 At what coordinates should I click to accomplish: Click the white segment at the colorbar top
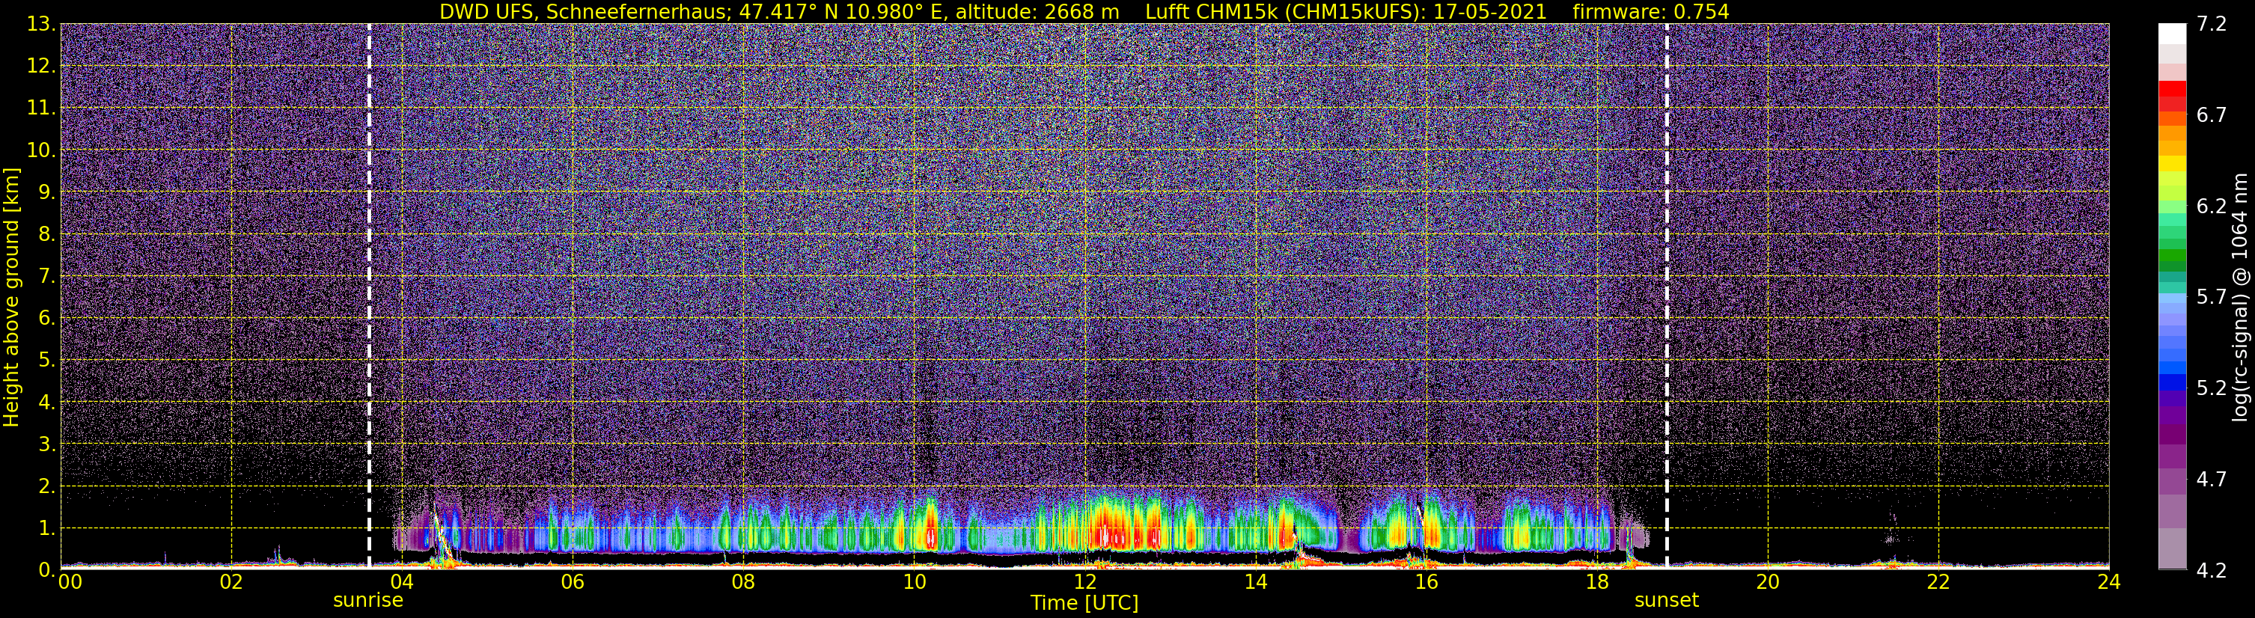[2173, 33]
